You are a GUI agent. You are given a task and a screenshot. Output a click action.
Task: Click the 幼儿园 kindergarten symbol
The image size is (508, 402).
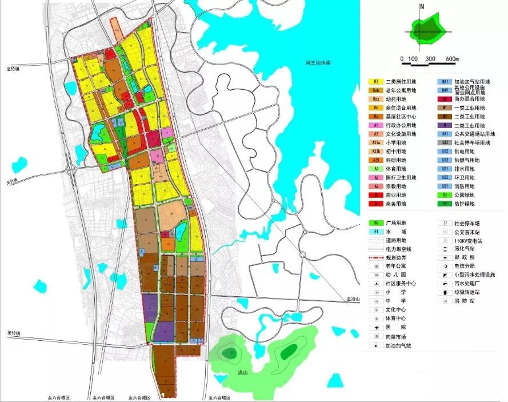377,275
